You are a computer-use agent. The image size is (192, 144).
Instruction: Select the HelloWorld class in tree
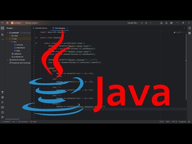20,48
